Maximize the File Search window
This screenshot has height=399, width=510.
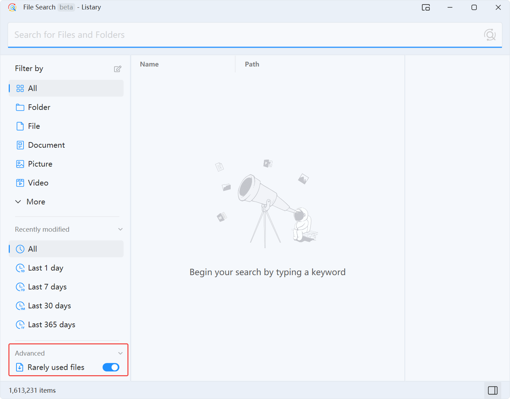click(x=474, y=7)
